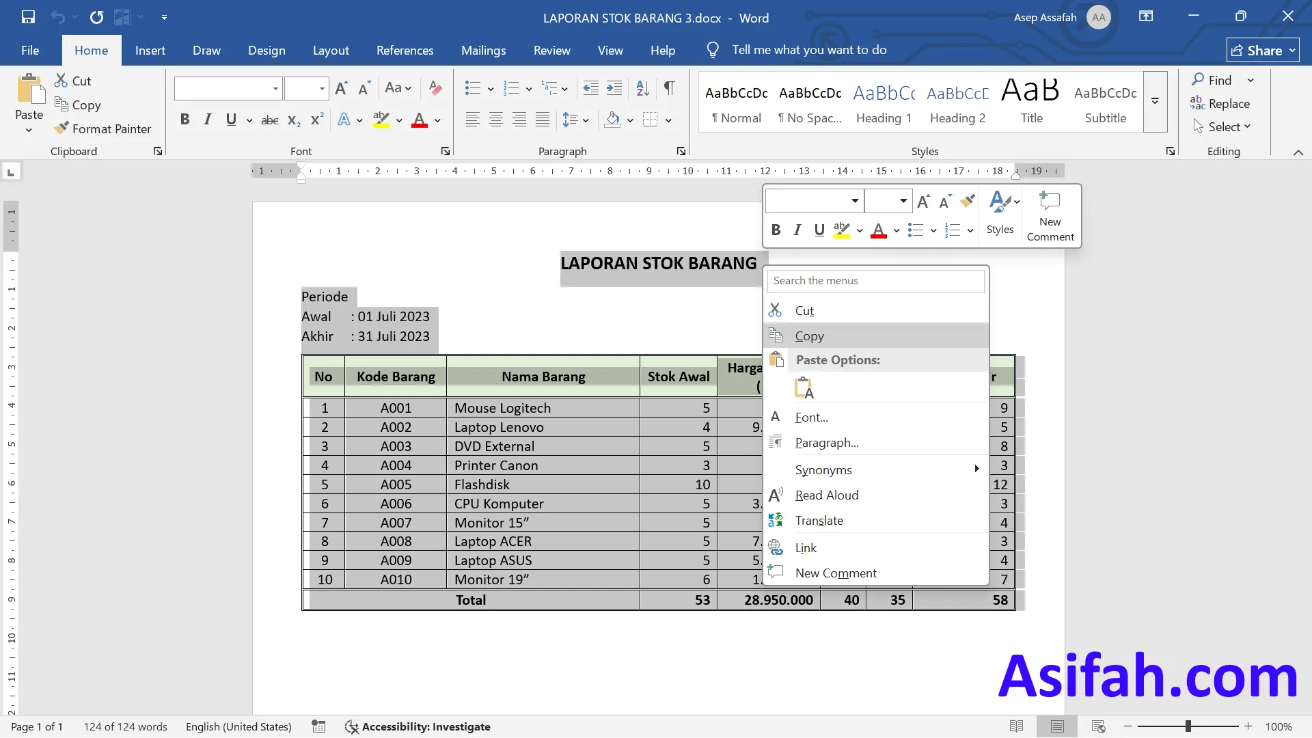
Task: Open the Select dropdown in Editing group
Action: tap(1222, 126)
